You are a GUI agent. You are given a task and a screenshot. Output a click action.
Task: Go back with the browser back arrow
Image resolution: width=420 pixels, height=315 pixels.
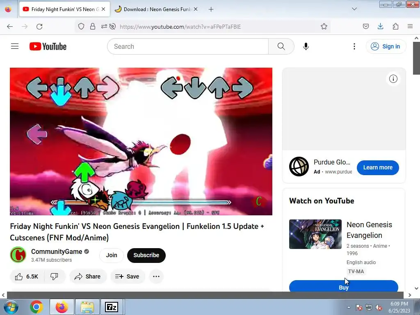pos(10,27)
